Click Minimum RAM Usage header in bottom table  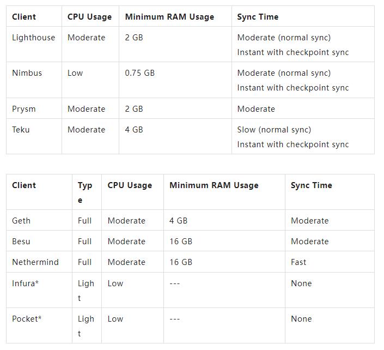(x=214, y=185)
